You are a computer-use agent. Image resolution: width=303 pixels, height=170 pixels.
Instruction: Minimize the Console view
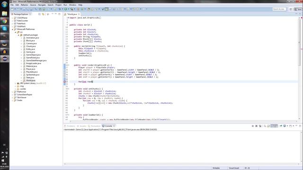pyautogui.click(x=296, y=126)
